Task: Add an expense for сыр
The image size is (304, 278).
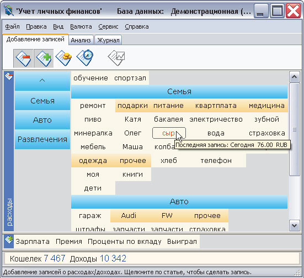Action: pyautogui.click(x=168, y=133)
